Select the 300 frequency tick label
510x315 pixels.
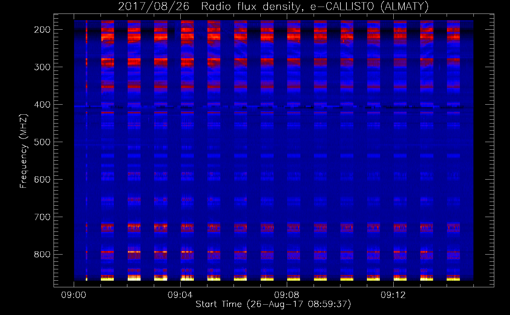[x=42, y=67]
